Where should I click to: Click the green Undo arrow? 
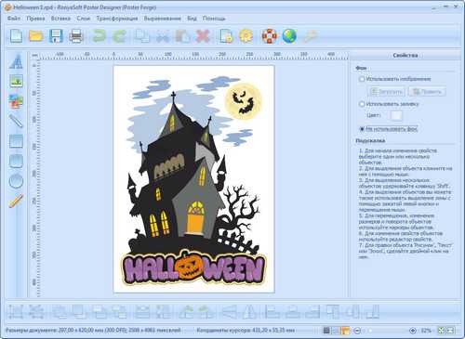pos(100,36)
